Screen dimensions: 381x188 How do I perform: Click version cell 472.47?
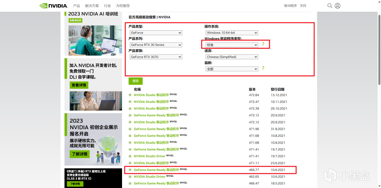(x=254, y=102)
